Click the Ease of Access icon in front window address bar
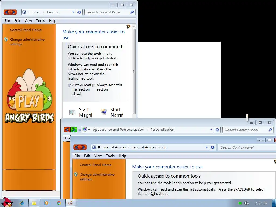 94,147
